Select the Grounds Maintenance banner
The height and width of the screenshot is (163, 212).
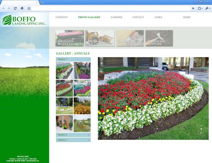pos(70,38)
